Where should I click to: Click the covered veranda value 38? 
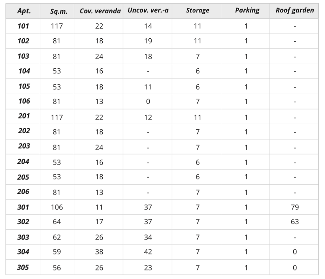coord(99,252)
